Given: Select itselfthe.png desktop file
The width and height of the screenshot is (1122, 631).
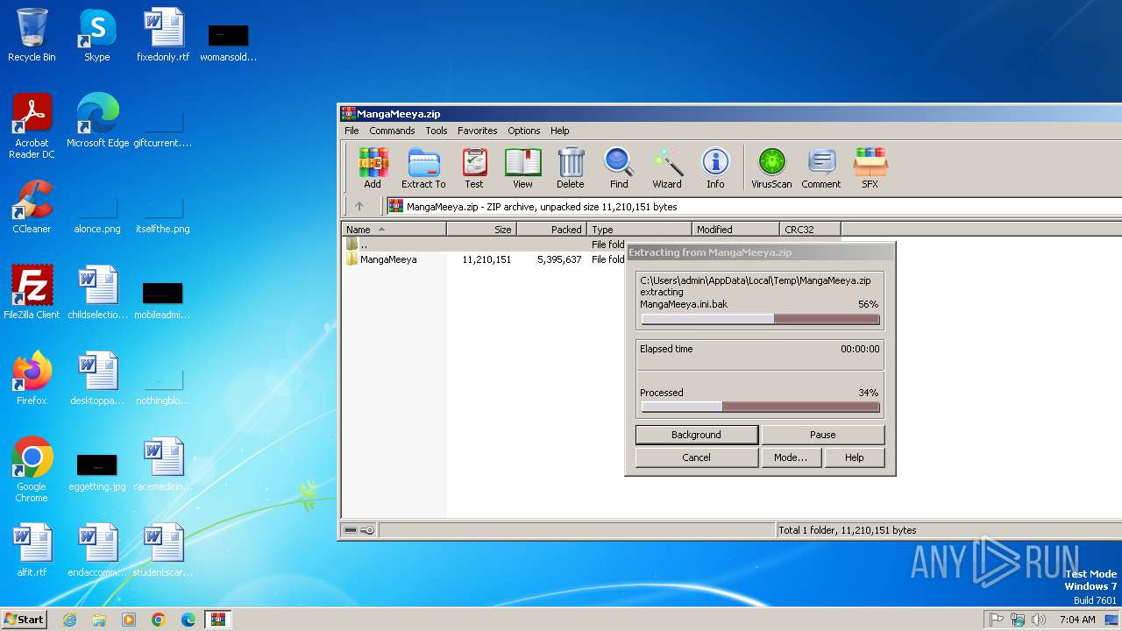Looking at the screenshot, I should [x=163, y=214].
